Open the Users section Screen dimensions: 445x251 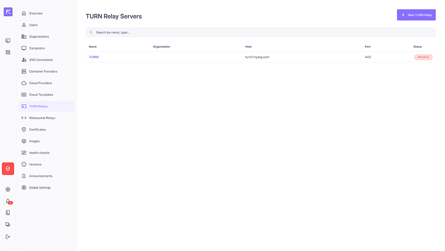[33, 25]
